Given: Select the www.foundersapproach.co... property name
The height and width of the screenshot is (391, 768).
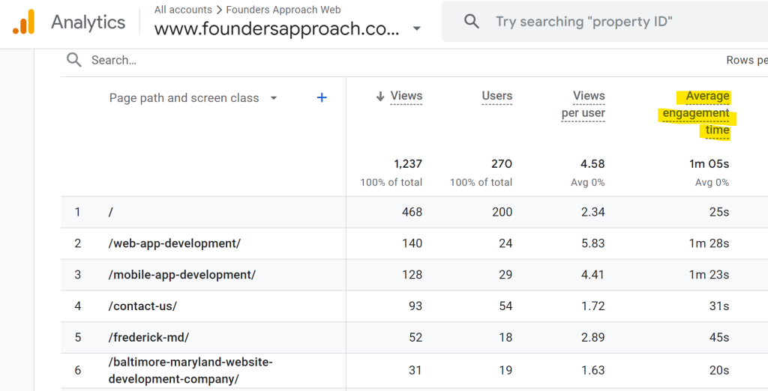Looking at the screenshot, I should (277, 29).
